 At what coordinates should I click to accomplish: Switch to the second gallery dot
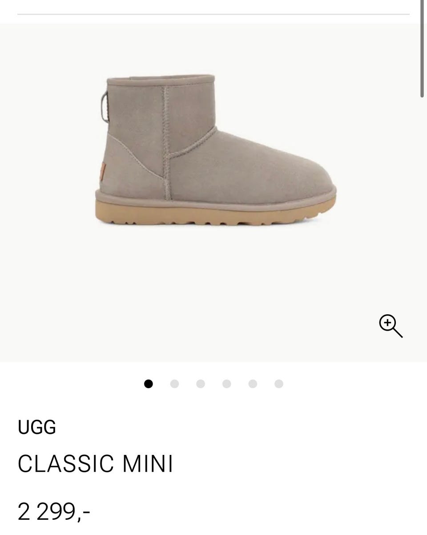tap(174, 384)
